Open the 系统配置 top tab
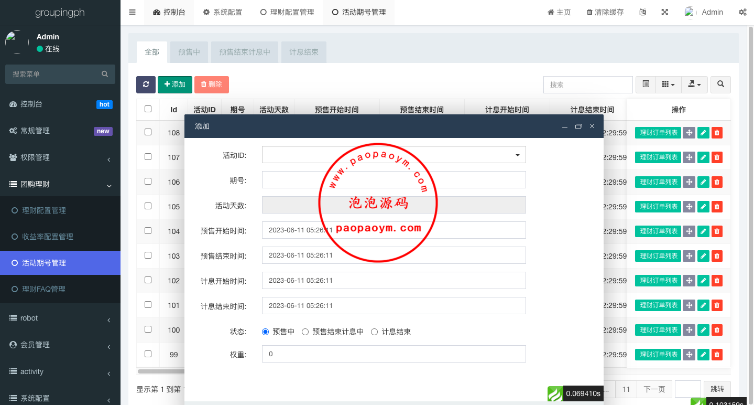Screen dimensions: 754x405 [223, 12]
